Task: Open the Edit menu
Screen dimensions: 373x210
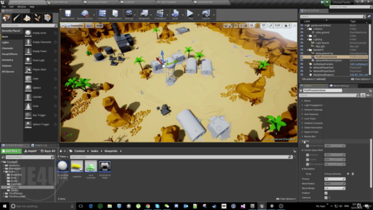Action: [x=12, y=6]
